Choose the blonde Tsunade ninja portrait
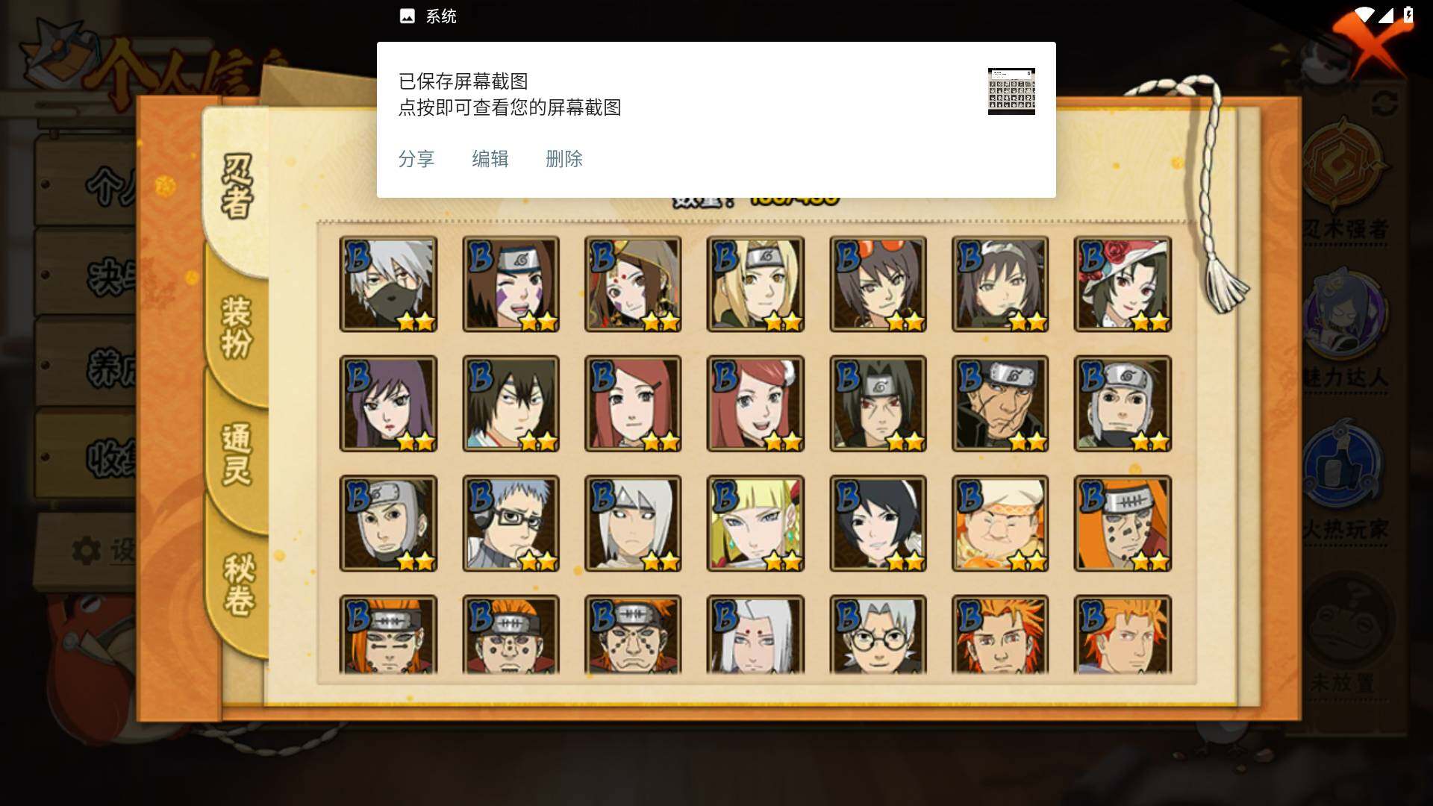The image size is (1433, 806). click(x=755, y=284)
